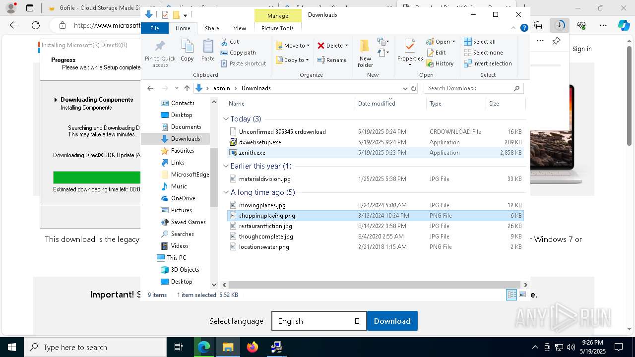This screenshot has height=357, width=635.
Task: Click Cut in the Clipboard group
Action: point(229,42)
